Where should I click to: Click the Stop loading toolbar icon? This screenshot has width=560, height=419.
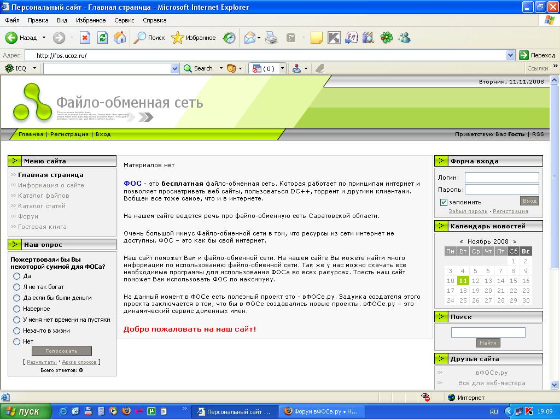[x=85, y=38]
